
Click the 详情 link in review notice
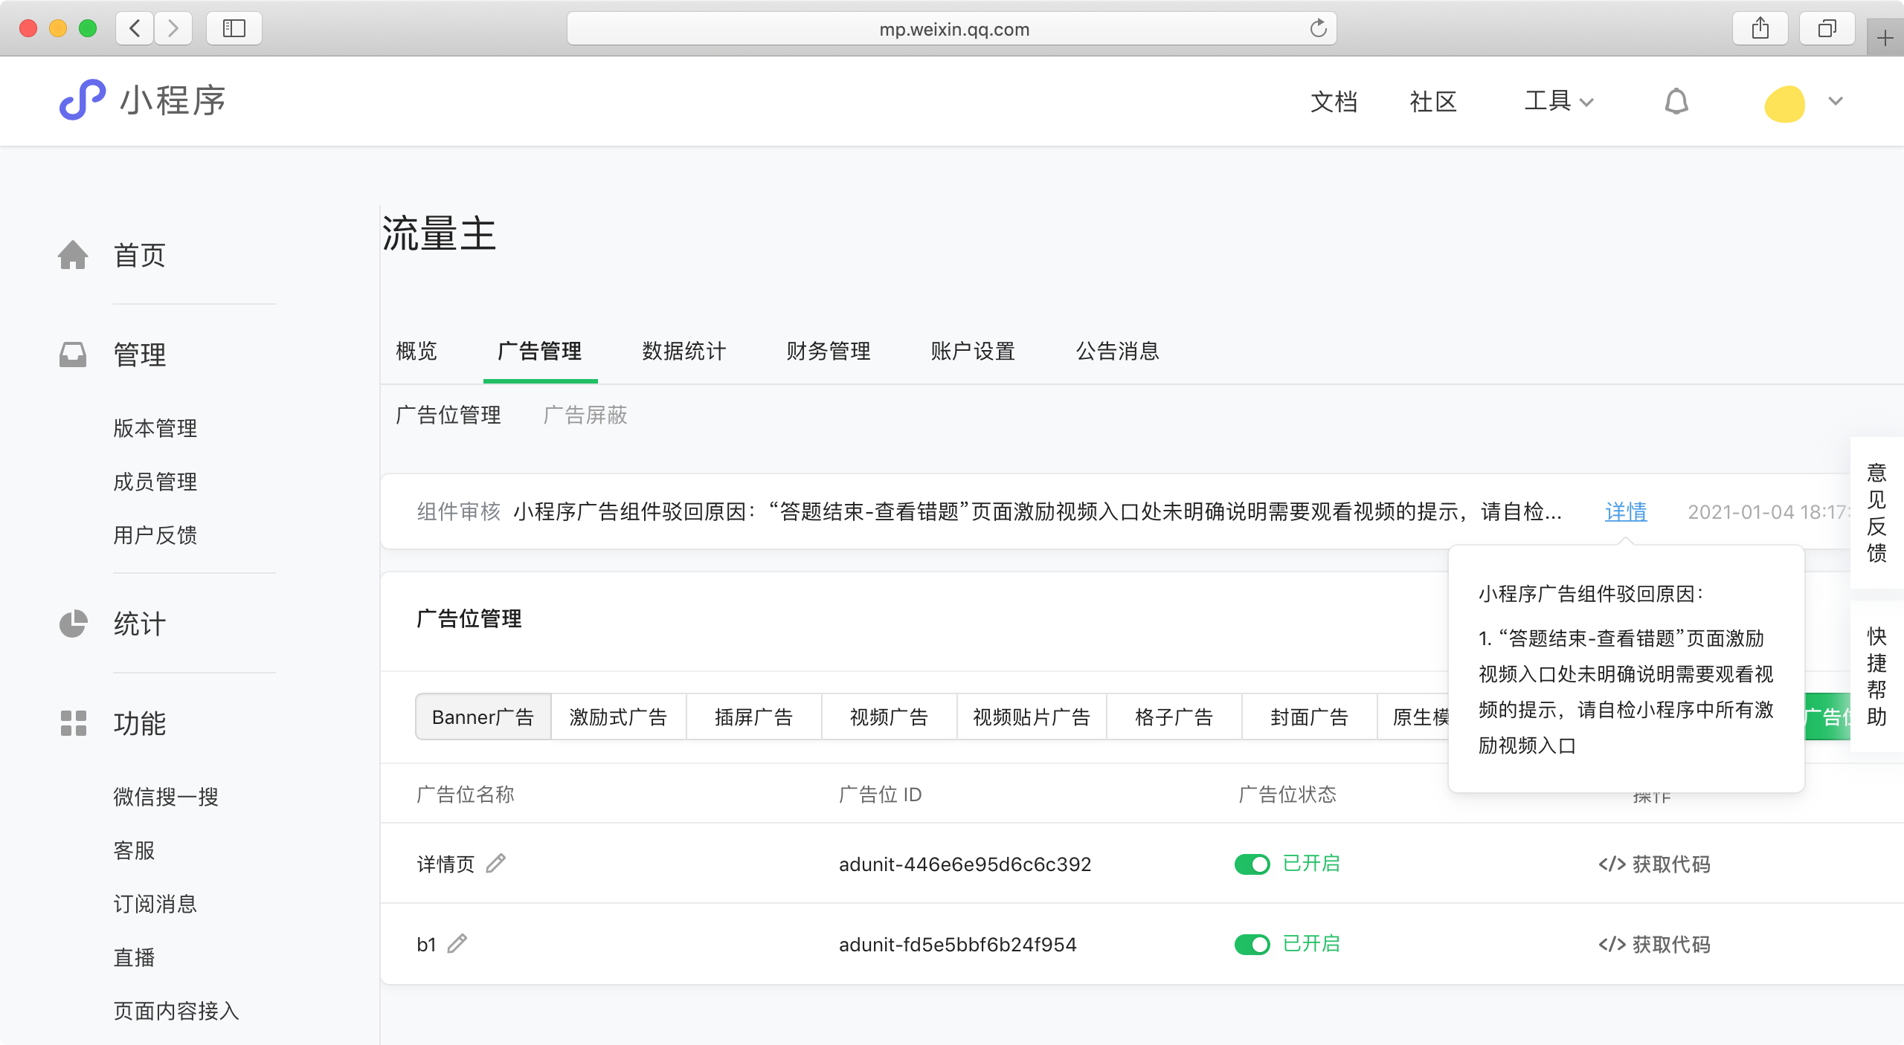(1625, 511)
